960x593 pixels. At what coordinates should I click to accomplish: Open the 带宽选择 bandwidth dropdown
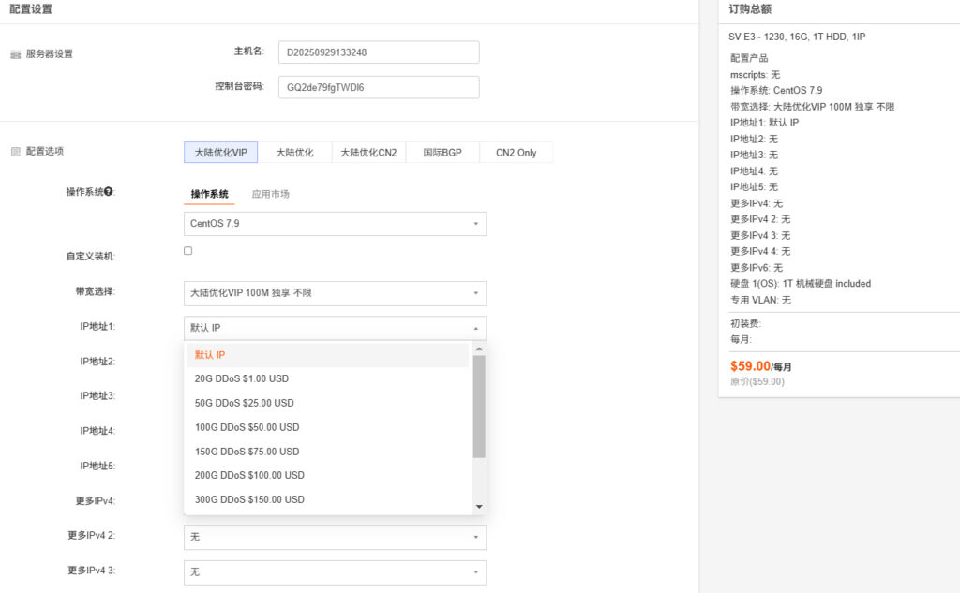click(335, 293)
